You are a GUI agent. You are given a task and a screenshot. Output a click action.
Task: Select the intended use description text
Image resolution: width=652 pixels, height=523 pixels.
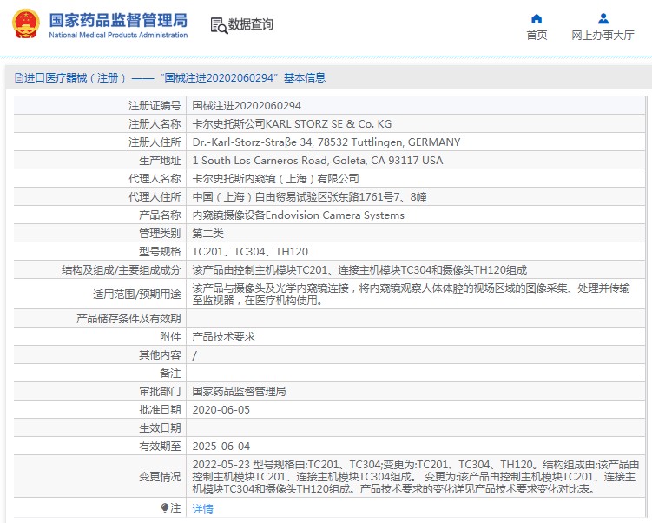pyautogui.click(x=412, y=295)
